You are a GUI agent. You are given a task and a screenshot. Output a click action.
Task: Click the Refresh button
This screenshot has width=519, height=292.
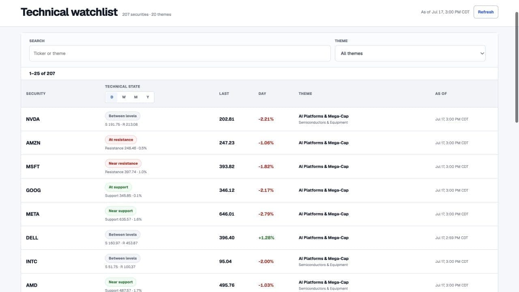(486, 12)
